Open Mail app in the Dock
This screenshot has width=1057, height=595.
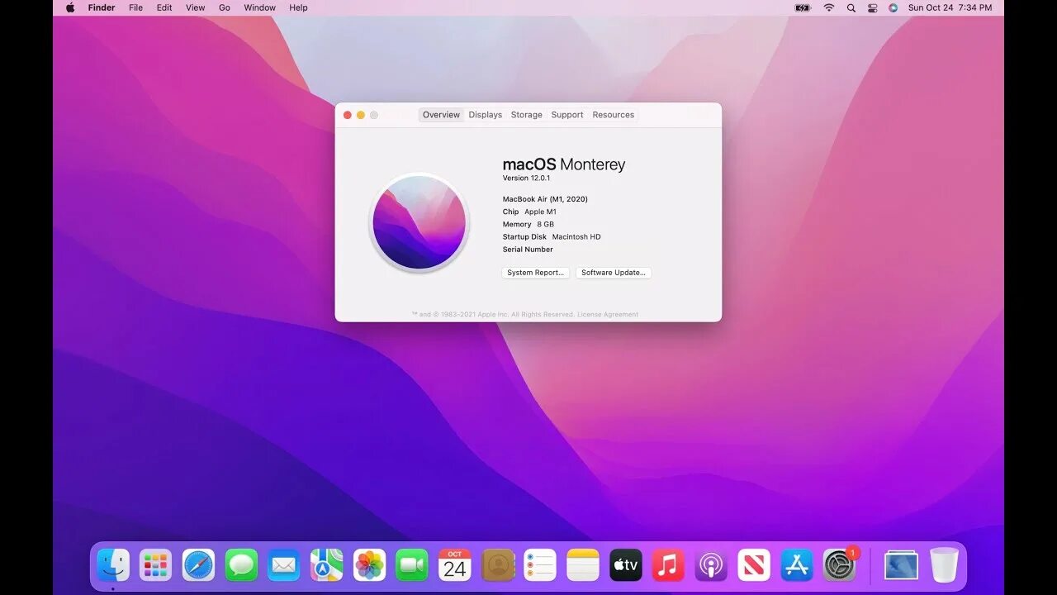click(x=283, y=565)
